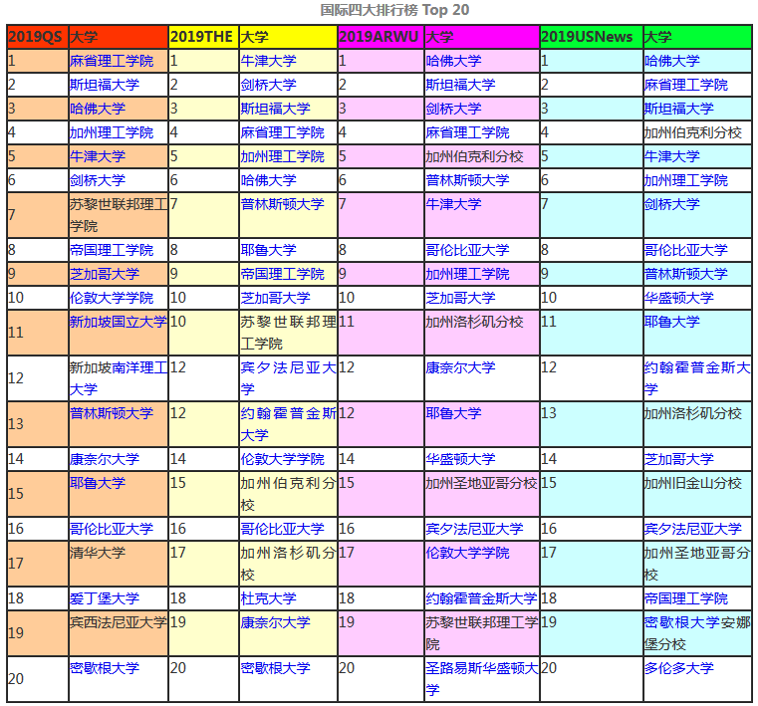Select 加州理工学院 link at QS rank 4
The width and height of the screenshot is (758, 706).
112,132
